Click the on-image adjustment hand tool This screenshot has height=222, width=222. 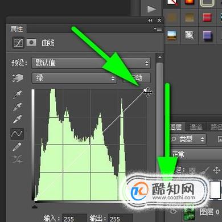point(17,77)
